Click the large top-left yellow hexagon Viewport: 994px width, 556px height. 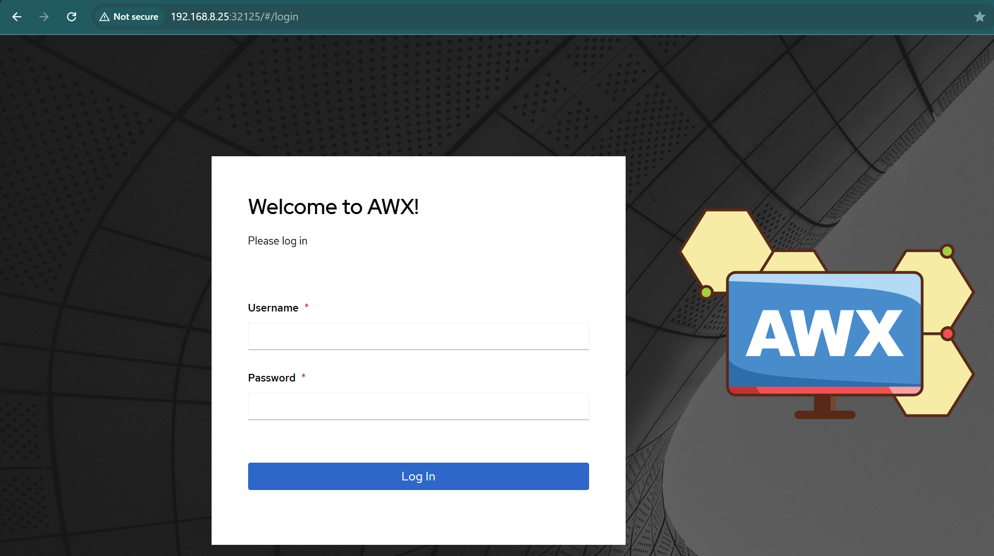(x=726, y=244)
